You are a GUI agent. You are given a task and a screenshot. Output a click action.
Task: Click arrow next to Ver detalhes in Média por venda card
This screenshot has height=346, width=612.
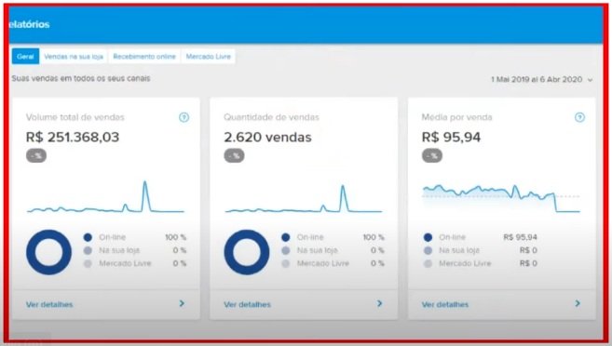click(x=578, y=303)
